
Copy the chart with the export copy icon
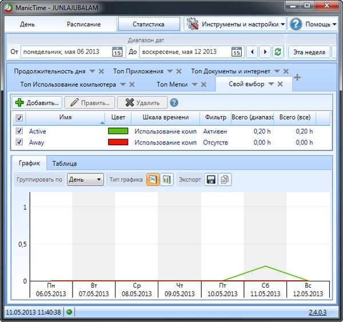225,180
